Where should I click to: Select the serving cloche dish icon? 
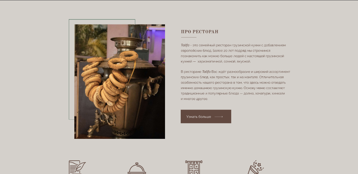coord(136,168)
